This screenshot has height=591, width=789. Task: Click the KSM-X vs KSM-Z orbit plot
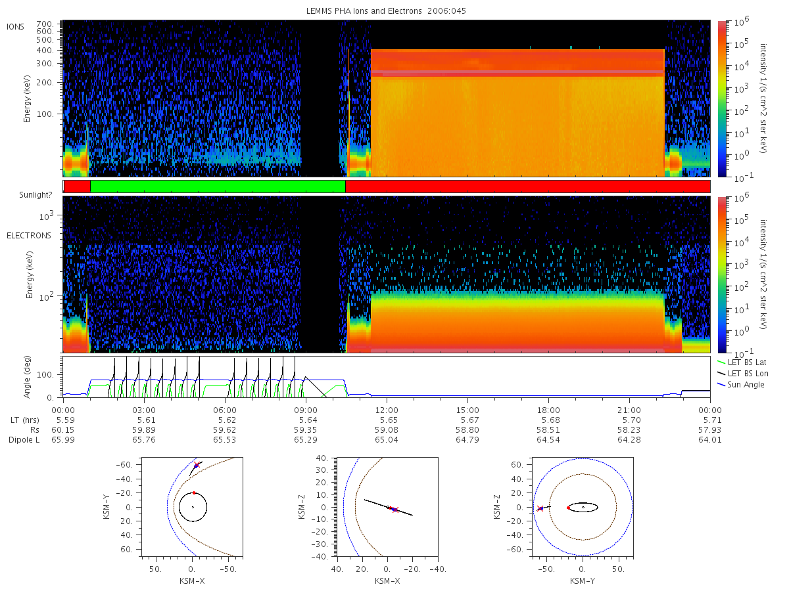[x=387, y=506]
